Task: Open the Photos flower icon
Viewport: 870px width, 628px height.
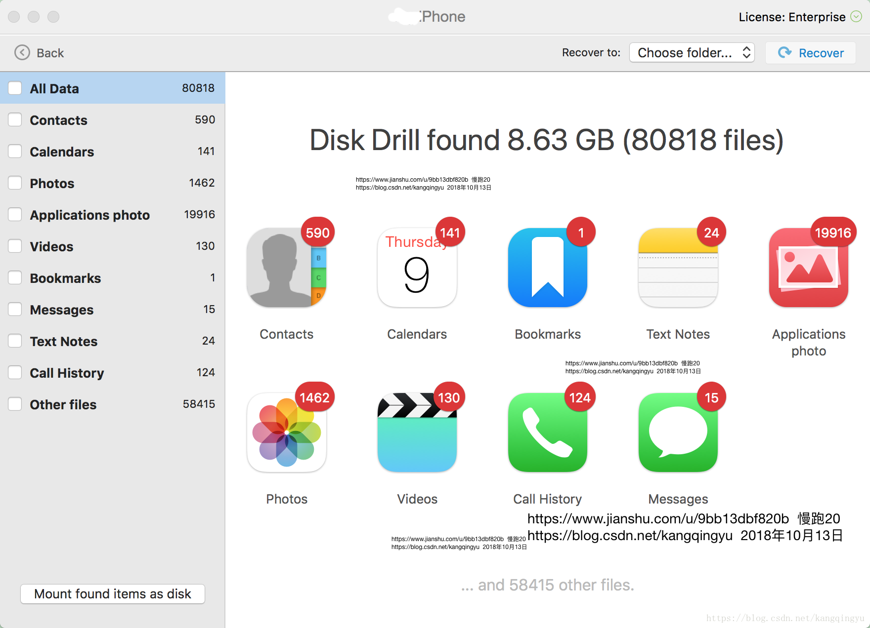Action: pos(287,432)
